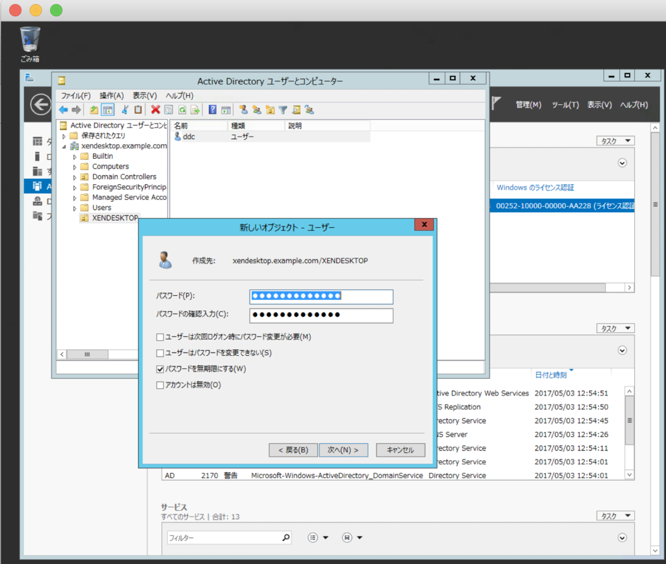Collapse events section chevron circle
Viewport: 666px width, 564px height.
click(622, 351)
